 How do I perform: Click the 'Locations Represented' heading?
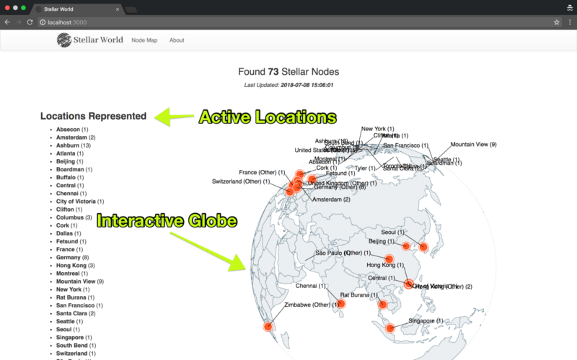click(94, 116)
